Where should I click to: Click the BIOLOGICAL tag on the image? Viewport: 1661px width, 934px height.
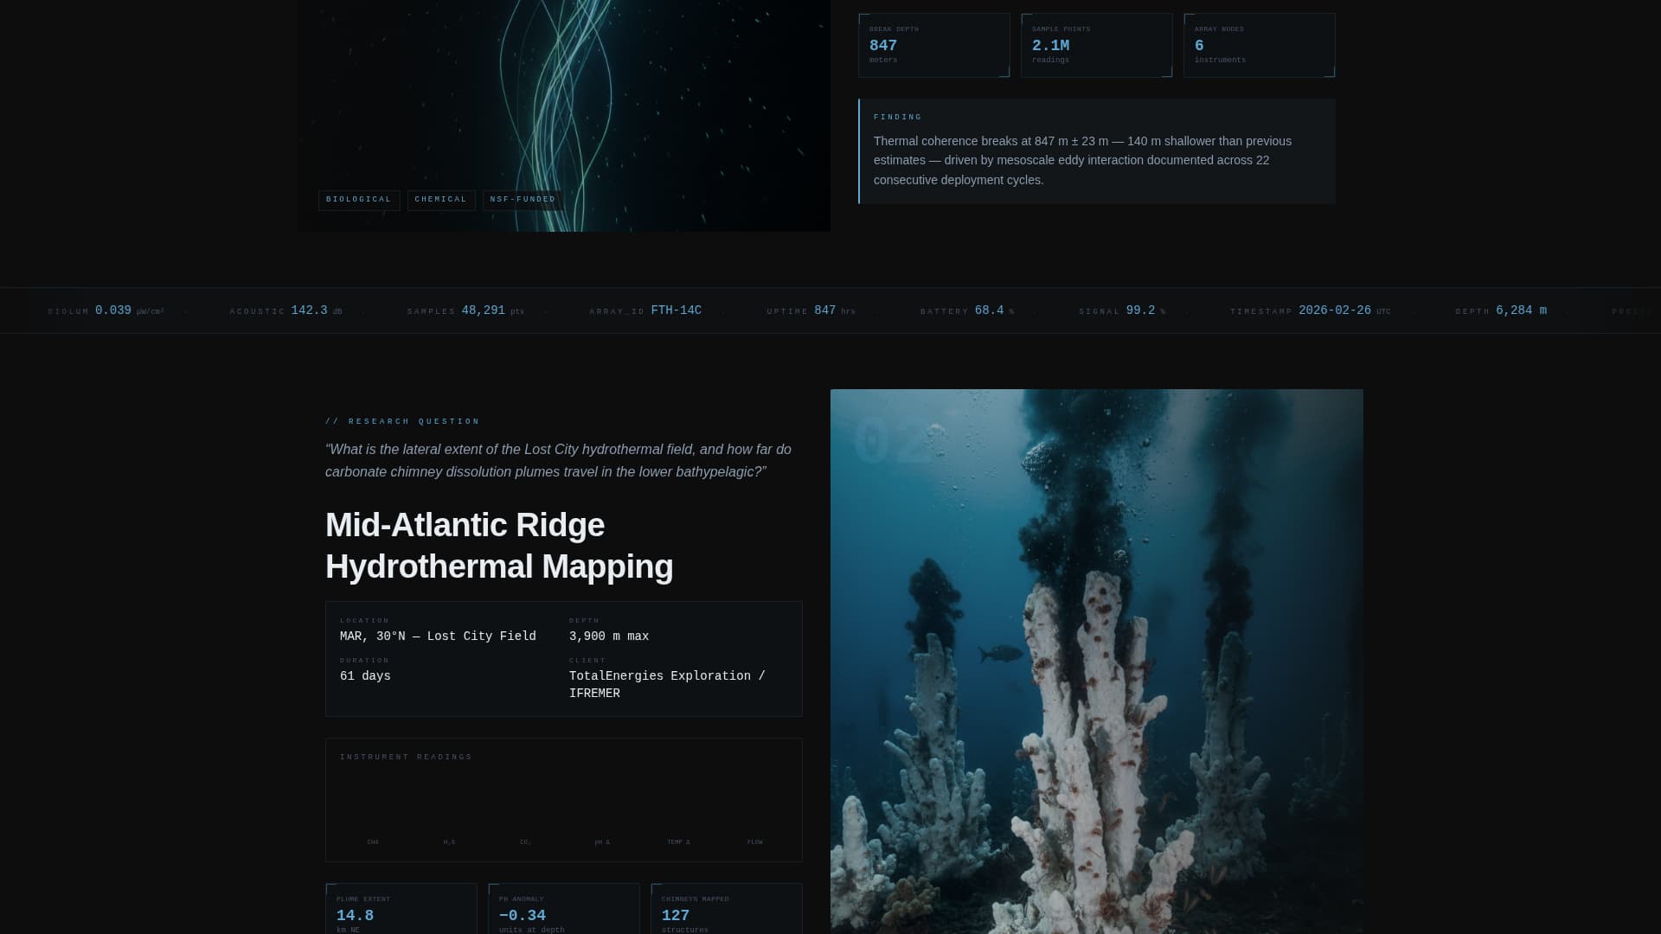point(358,200)
